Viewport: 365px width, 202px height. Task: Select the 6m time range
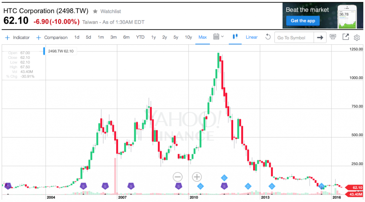[x=127, y=37]
